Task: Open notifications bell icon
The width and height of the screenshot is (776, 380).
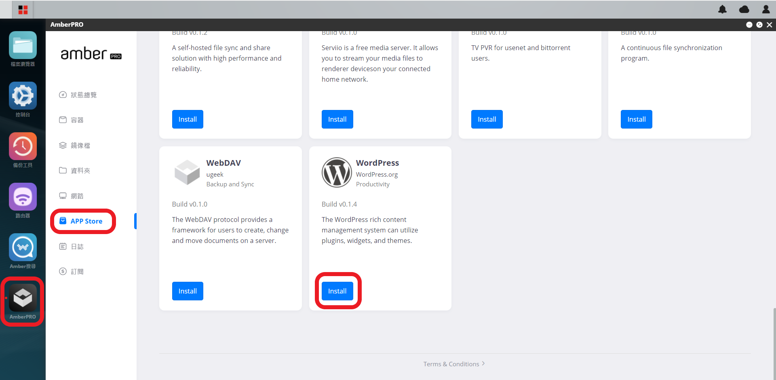Action: coord(722,9)
